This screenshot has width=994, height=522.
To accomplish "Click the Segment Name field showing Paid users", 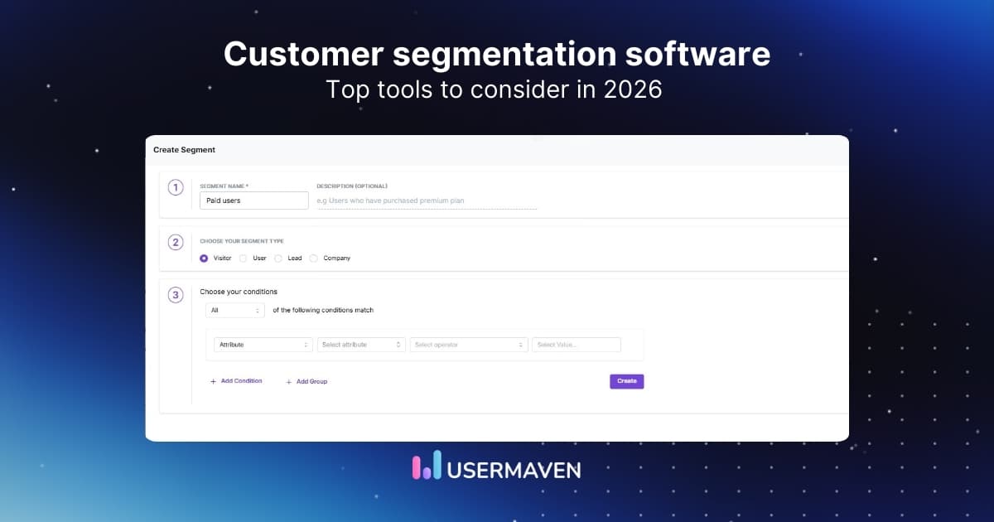I will tap(253, 200).
